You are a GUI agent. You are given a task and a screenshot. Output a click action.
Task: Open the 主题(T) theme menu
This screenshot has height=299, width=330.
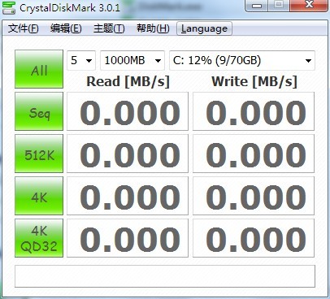[x=109, y=28]
